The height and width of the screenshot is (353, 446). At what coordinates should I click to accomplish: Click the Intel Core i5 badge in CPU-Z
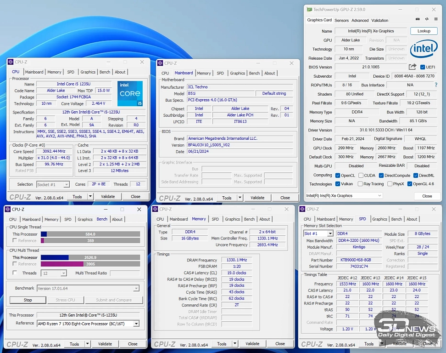130,94
